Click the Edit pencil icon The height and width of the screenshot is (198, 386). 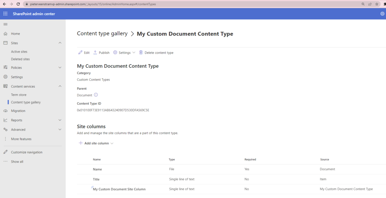[80, 52]
